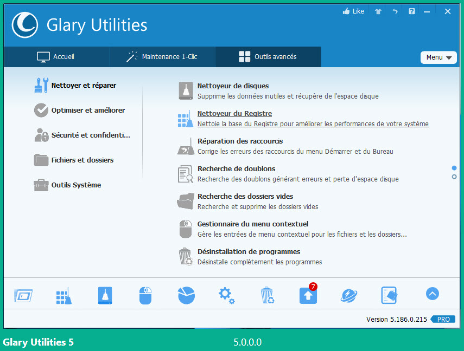Open uninstaller trash icon in bottom toolbar
This screenshot has height=351, width=464.
click(268, 295)
